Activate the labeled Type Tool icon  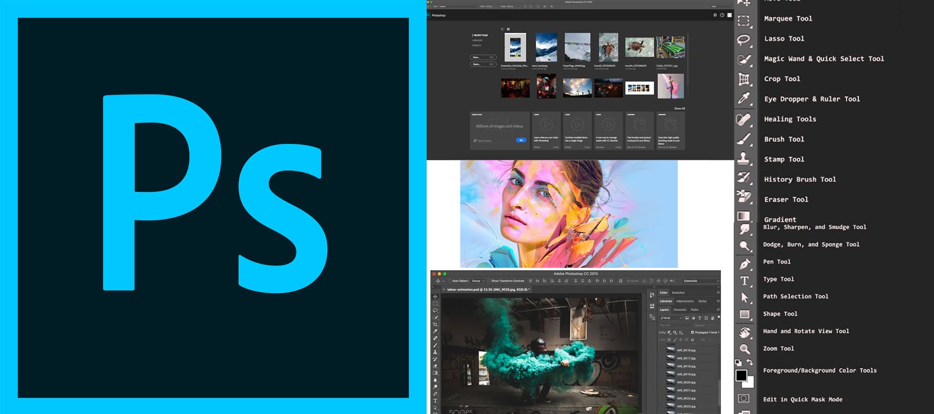coord(745,281)
